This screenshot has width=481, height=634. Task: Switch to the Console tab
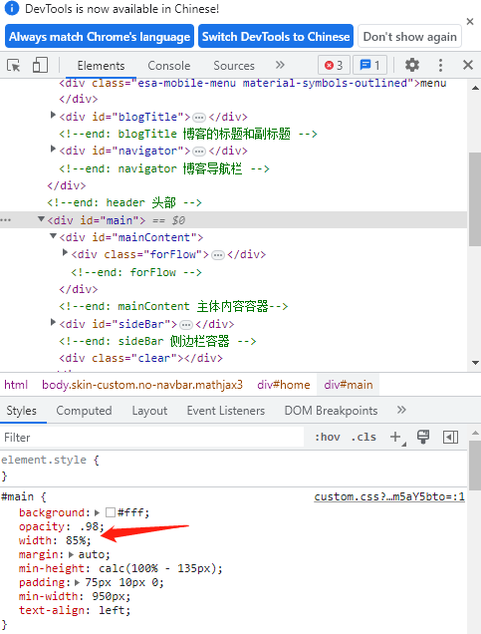click(169, 66)
